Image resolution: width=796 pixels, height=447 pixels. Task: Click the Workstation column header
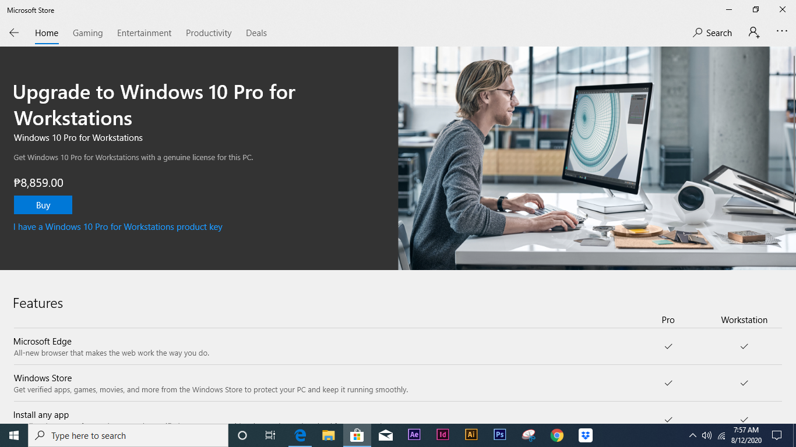click(744, 320)
